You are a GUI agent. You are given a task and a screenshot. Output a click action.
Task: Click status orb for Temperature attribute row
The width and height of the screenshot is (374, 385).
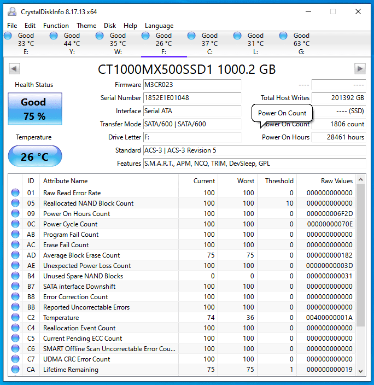coord(15,318)
